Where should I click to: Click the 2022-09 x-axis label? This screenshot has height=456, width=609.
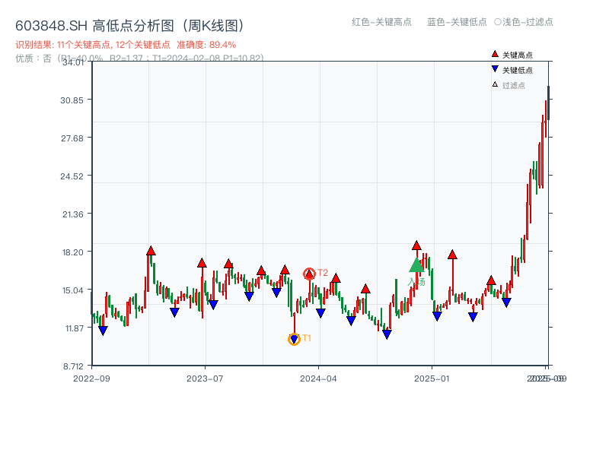[x=91, y=378]
